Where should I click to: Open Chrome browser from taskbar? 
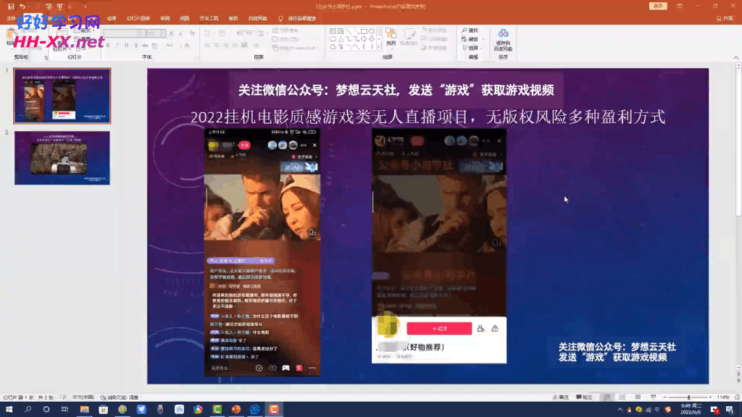coord(198,410)
